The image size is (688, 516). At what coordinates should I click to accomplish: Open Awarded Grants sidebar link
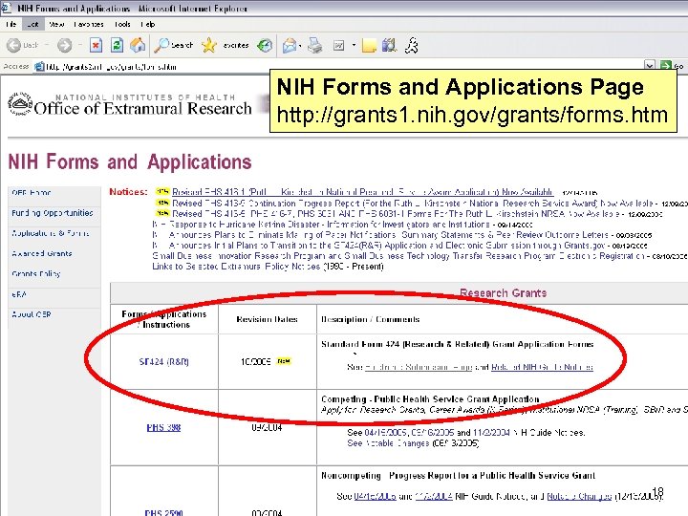[x=42, y=253]
